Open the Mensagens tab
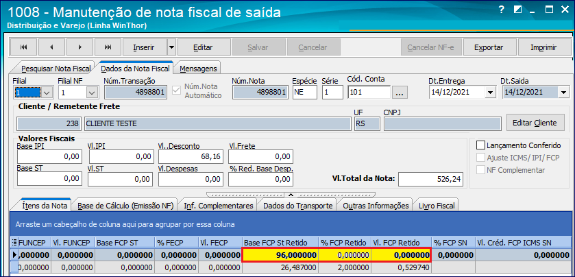Image resolution: width=575 pixels, height=277 pixels. [x=198, y=69]
